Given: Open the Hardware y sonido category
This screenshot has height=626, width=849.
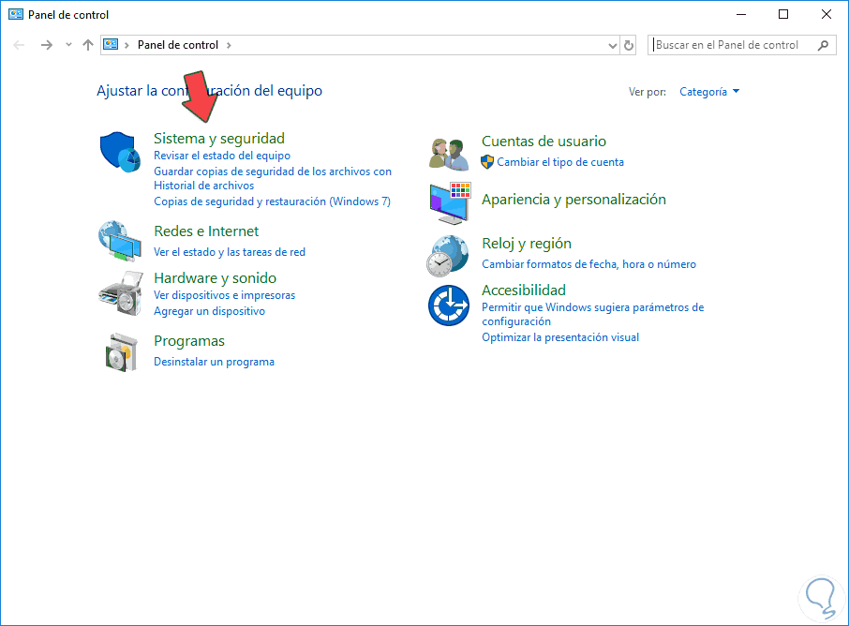Looking at the screenshot, I should tap(215, 277).
